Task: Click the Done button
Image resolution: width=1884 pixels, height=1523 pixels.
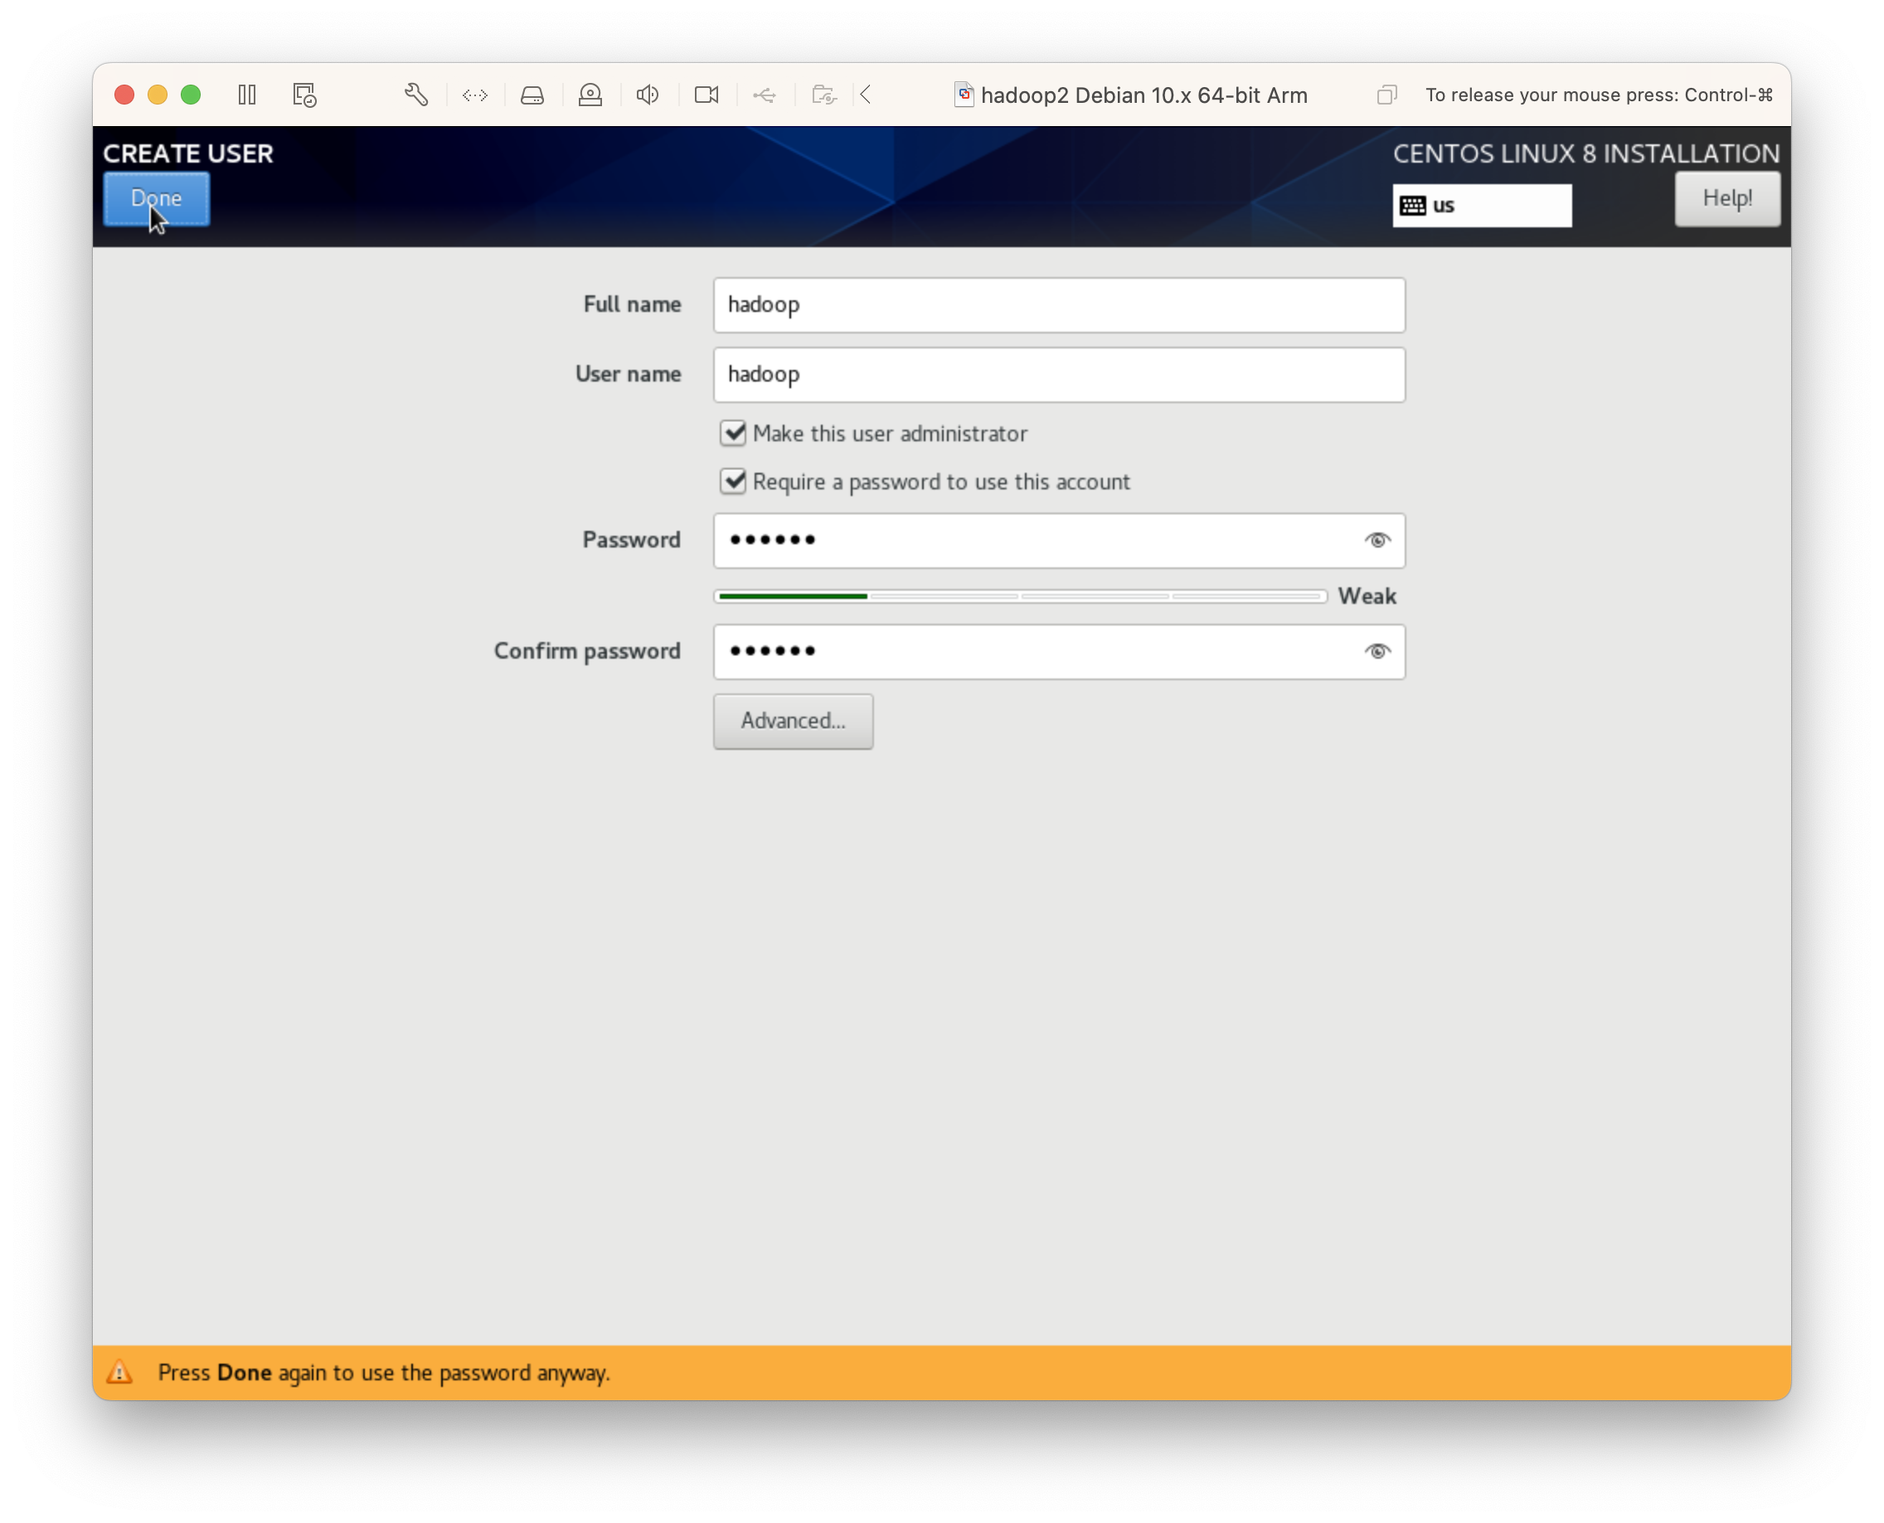Action: coord(156,198)
